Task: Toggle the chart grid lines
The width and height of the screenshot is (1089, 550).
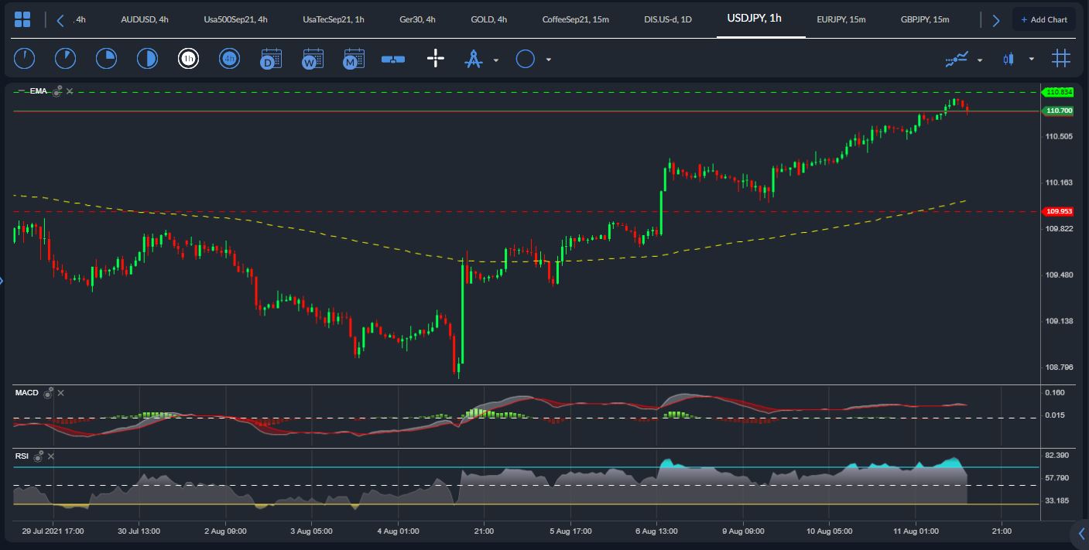Action: pos(1061,58)
